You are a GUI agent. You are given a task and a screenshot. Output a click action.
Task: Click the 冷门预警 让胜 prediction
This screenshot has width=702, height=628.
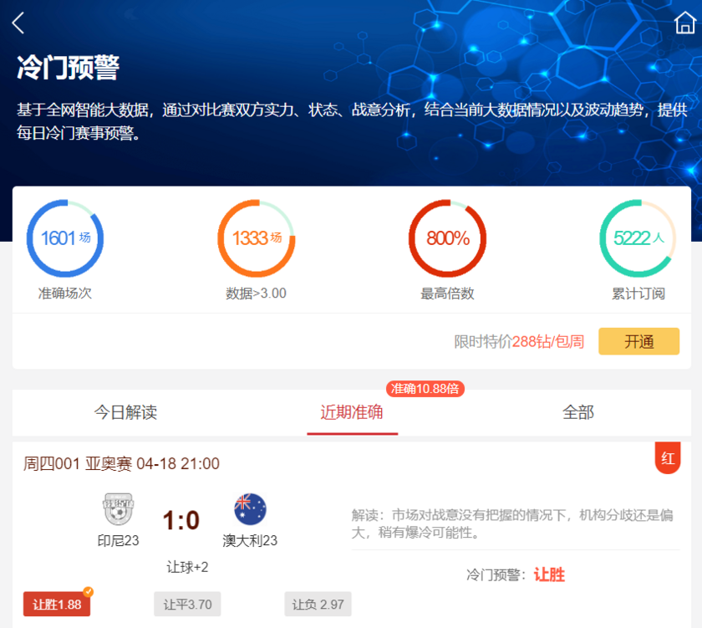click(x=515, y=575)
